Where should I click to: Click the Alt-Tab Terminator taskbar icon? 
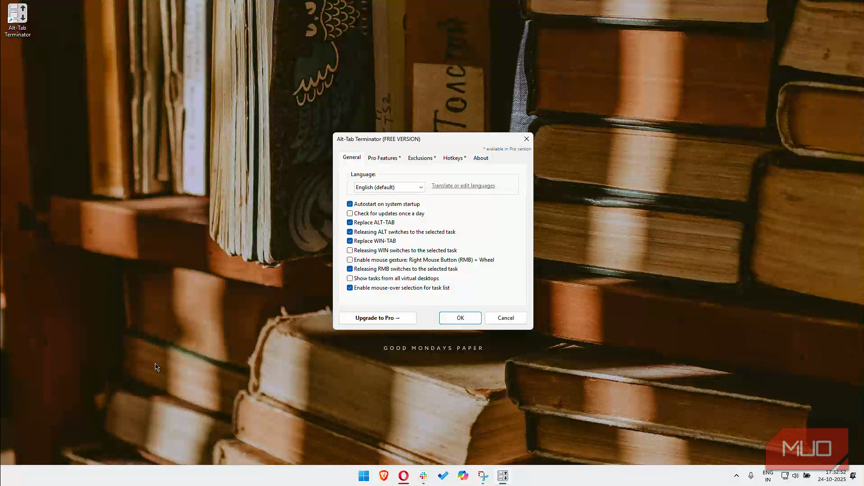[x=503, y=476]
